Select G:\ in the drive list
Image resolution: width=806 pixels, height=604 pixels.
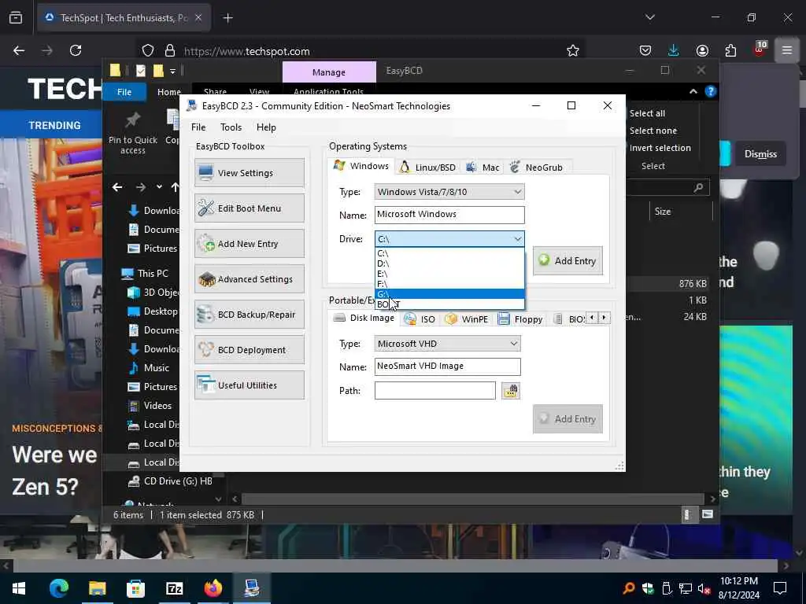449,294
